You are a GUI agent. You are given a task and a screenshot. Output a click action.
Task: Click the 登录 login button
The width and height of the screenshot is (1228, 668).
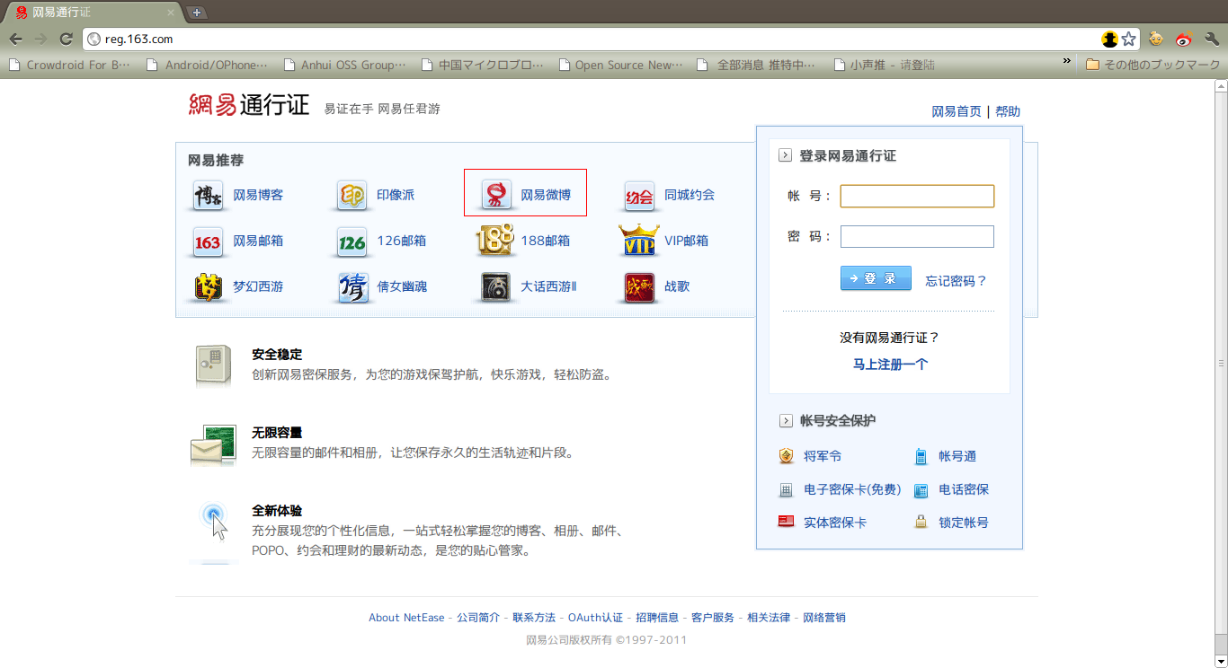(x=876, y=278)
